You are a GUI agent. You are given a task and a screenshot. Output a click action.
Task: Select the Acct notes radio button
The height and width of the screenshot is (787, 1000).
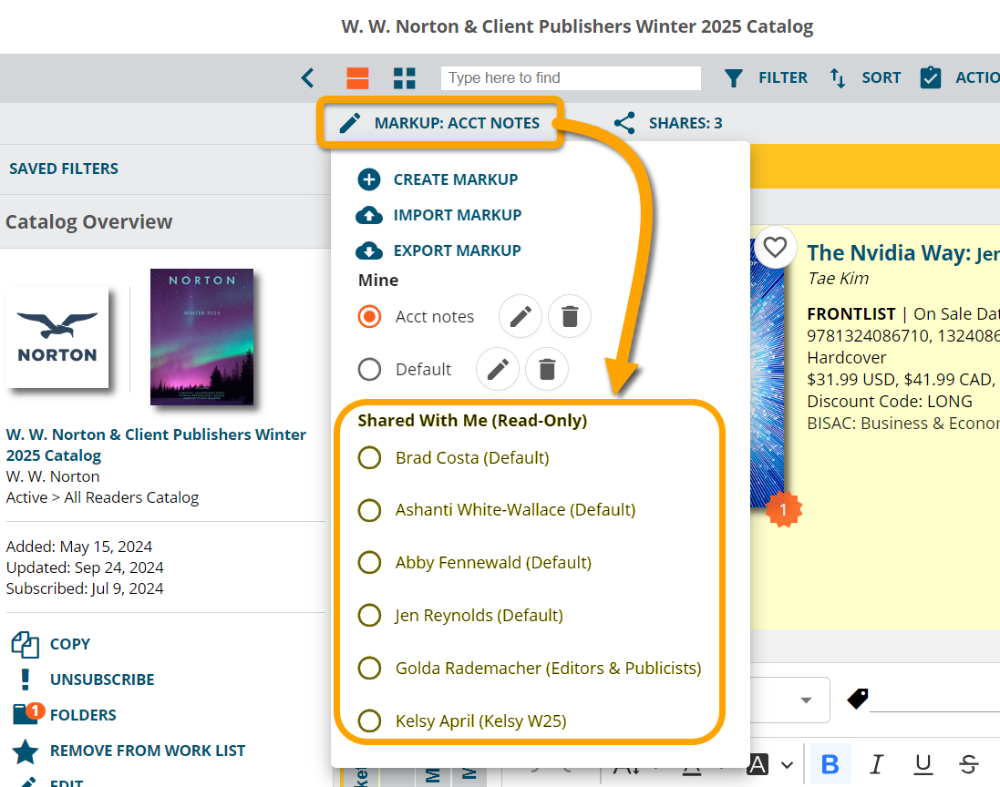coord(369,317)
